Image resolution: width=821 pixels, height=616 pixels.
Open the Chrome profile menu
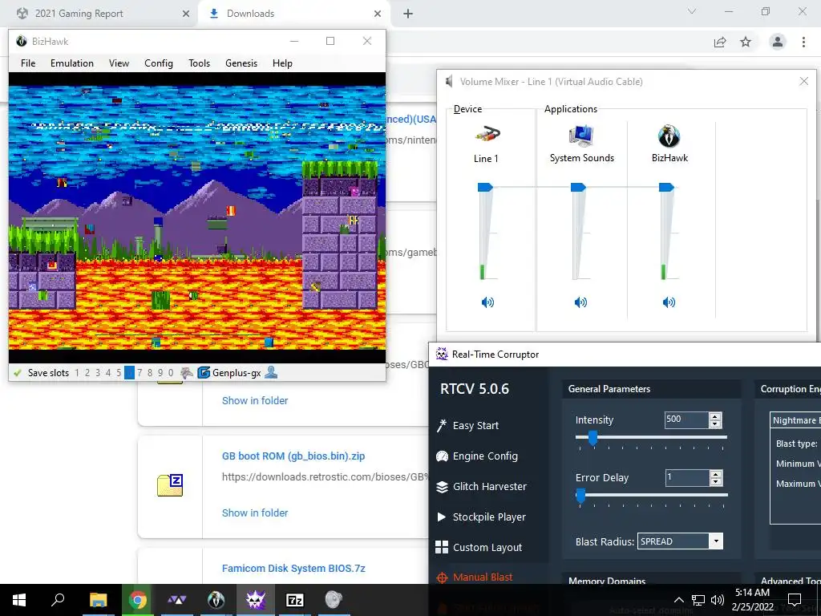point(778,42)
